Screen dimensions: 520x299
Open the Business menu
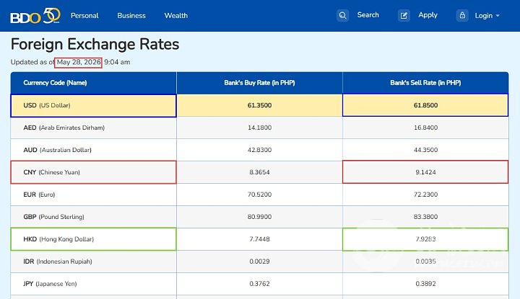pyautogui.click(x=131, y=16)
